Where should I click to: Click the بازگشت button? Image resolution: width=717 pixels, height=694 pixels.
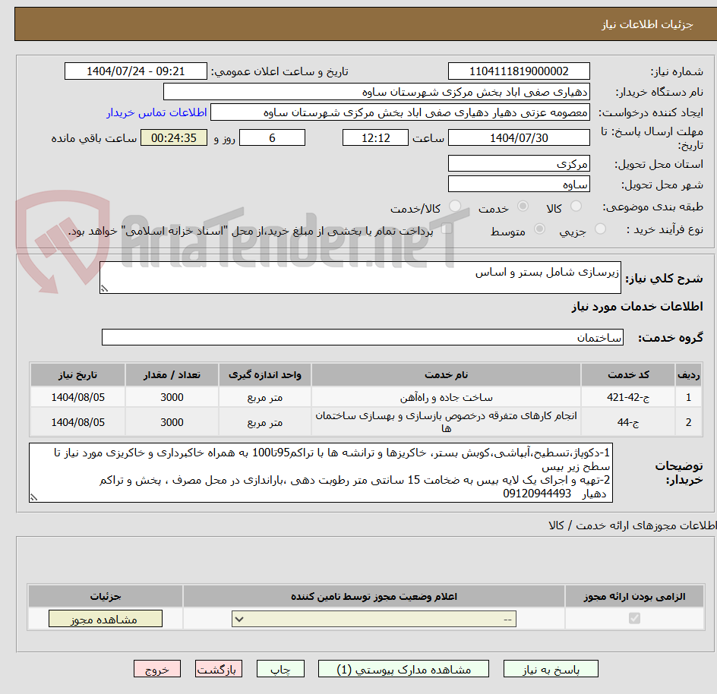(218, 669)
